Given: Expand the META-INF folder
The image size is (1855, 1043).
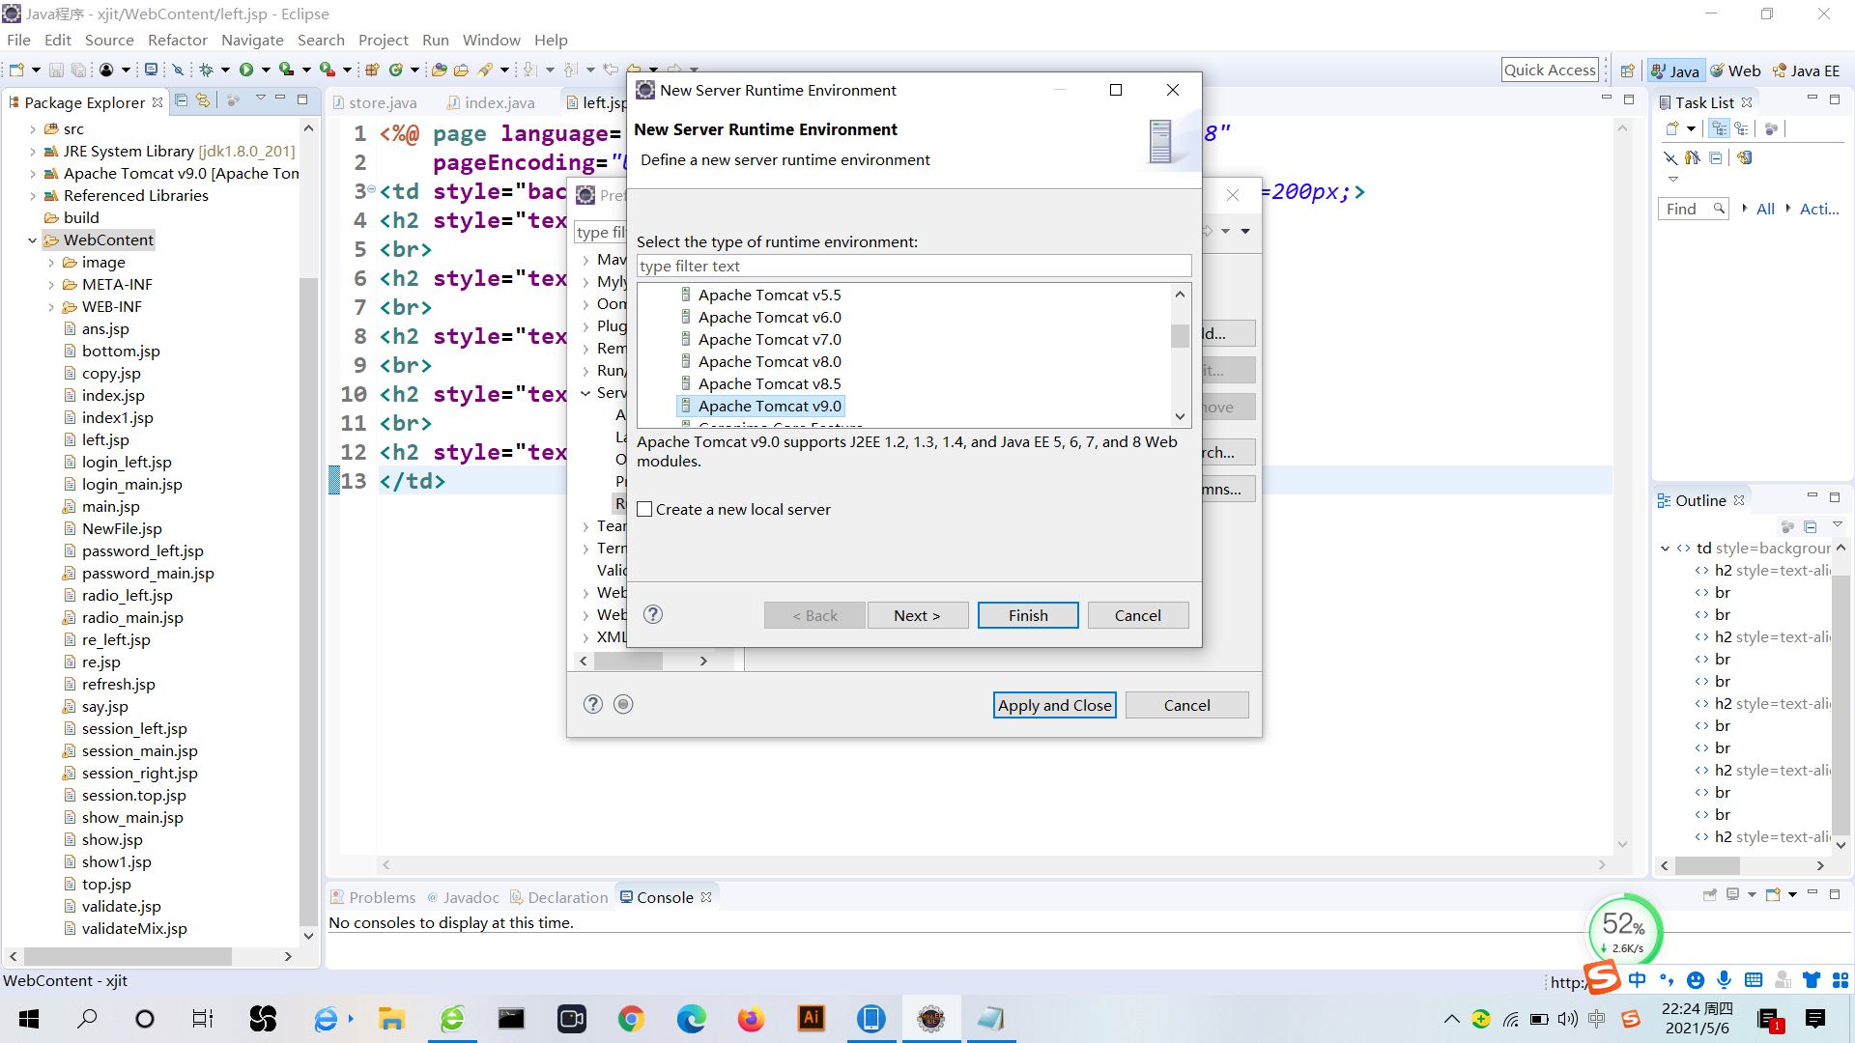Looking at the screenshot, I should [51, 284].
